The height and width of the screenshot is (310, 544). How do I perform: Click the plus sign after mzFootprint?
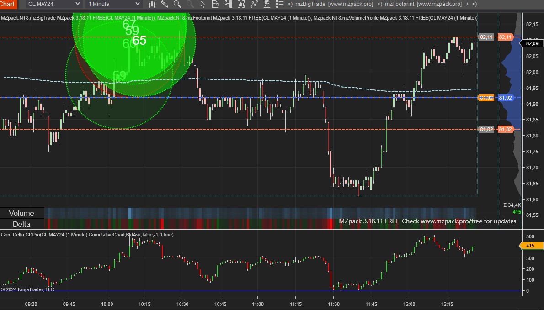(x=468, y=4)
